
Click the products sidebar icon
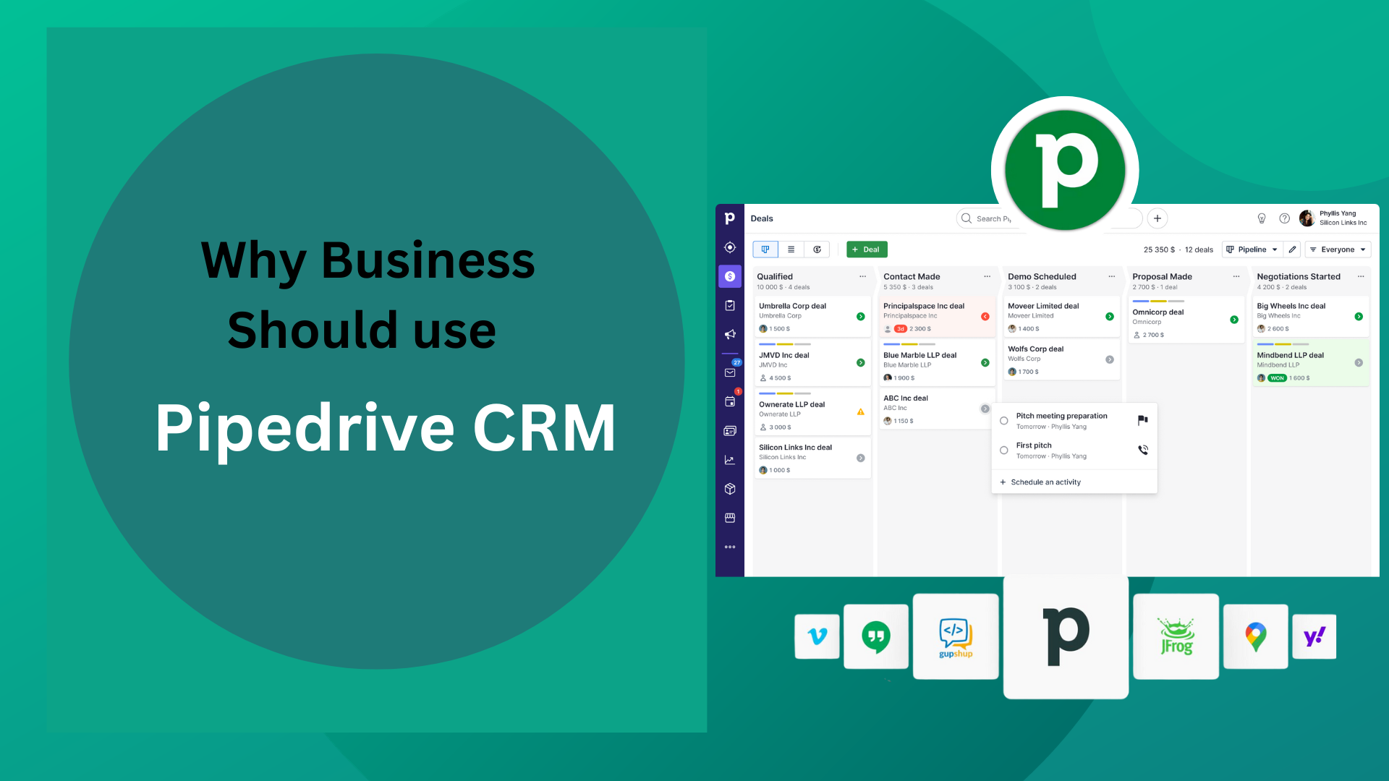pos(731,490)
